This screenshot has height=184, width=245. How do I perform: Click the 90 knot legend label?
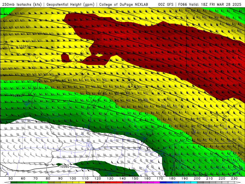click(60, 178)
